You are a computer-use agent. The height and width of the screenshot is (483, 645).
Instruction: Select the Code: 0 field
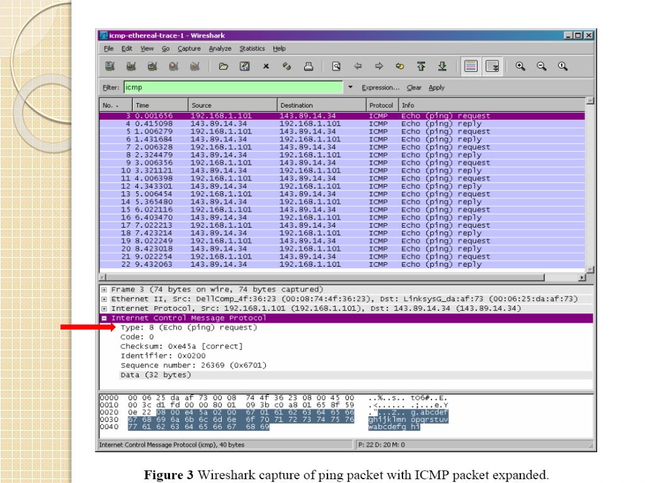[x=137, y=337]
